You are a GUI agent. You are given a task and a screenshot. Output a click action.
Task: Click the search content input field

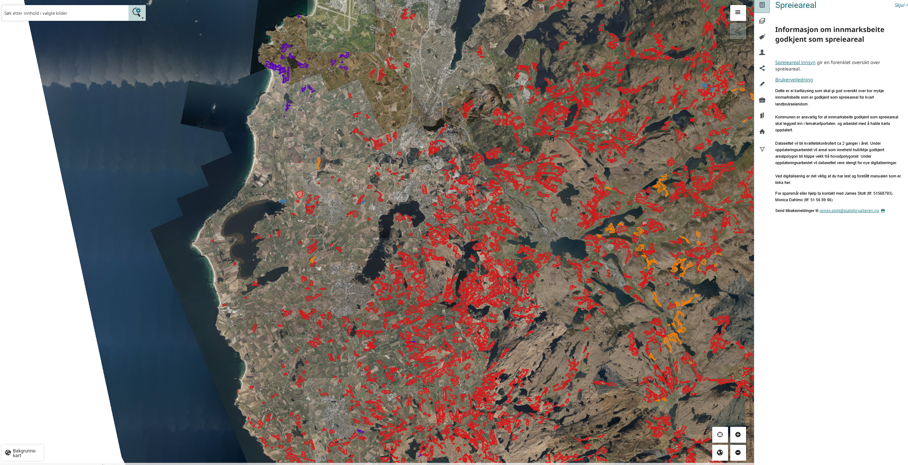point(65,13)
